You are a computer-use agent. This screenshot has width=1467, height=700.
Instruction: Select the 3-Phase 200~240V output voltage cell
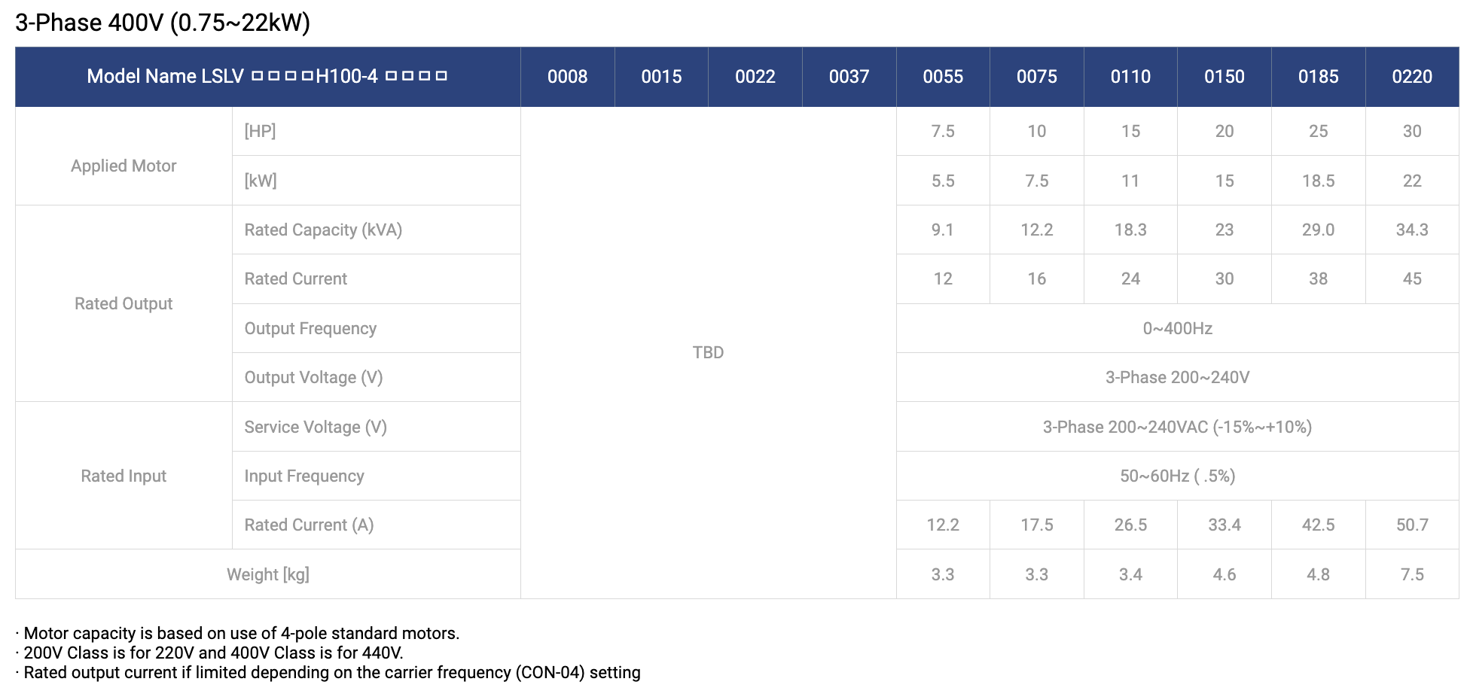coord(1178,377)
